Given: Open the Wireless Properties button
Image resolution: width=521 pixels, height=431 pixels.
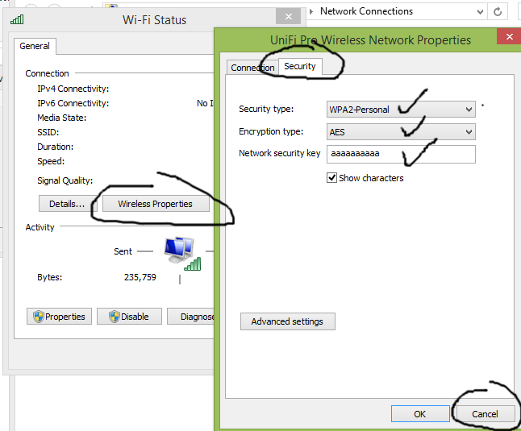Looking at the screenshot, I should [x=156, y=203].
